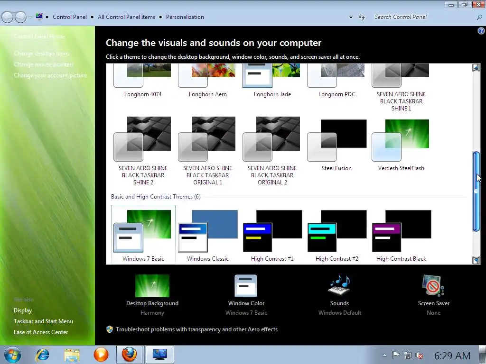This screenshot has width=486, height=364.
Task: Click the Control Panel address bar icon
Action: click(39, 17)
